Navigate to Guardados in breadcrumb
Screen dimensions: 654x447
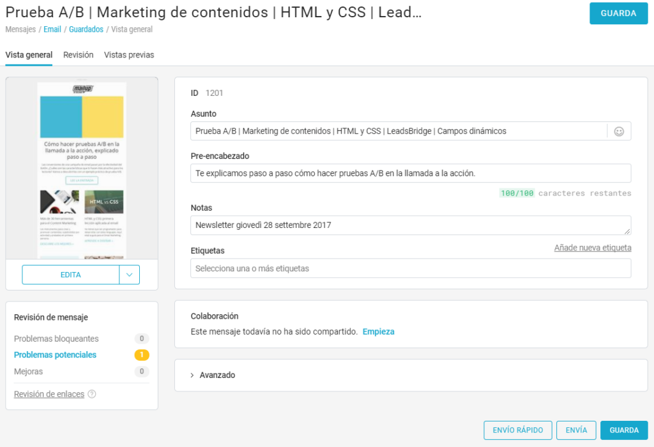click(86, 29)
